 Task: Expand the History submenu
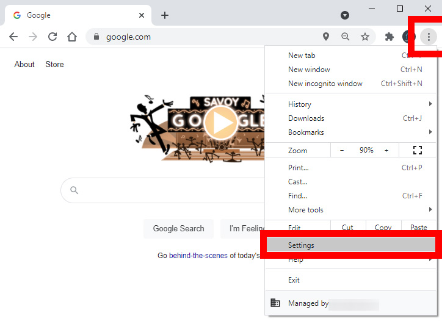350,104
